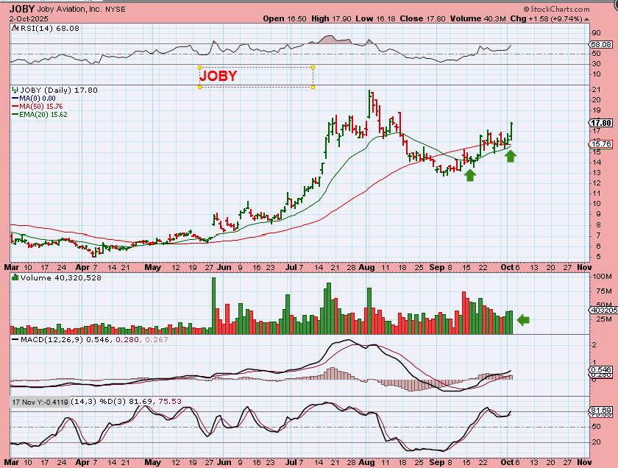Select the red JOBY annotation text box
Viewport: 618px width, 468px height.
pos(256,77)
